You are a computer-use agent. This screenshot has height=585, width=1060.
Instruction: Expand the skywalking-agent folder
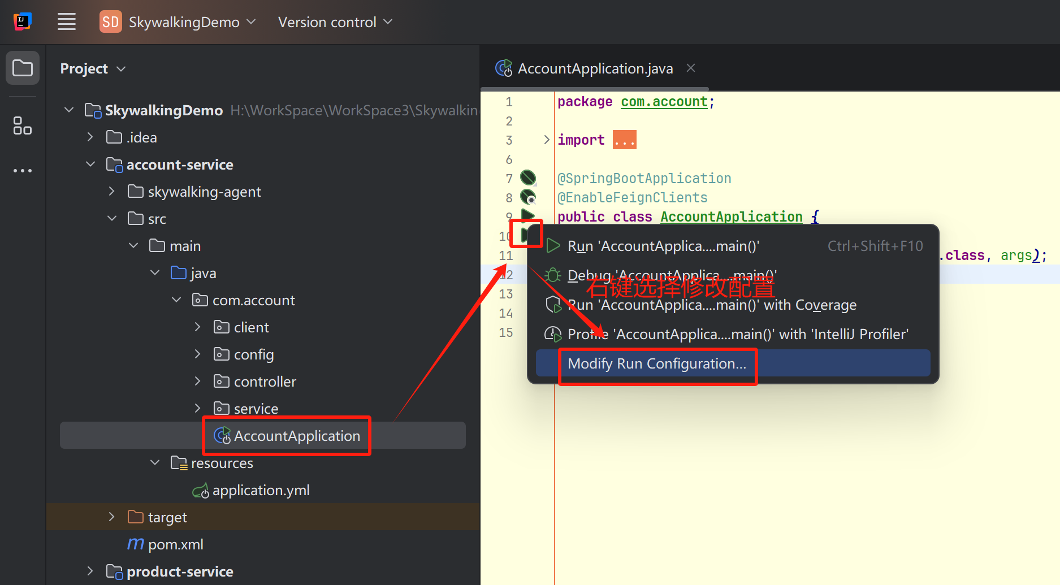[x=112, y=191]
